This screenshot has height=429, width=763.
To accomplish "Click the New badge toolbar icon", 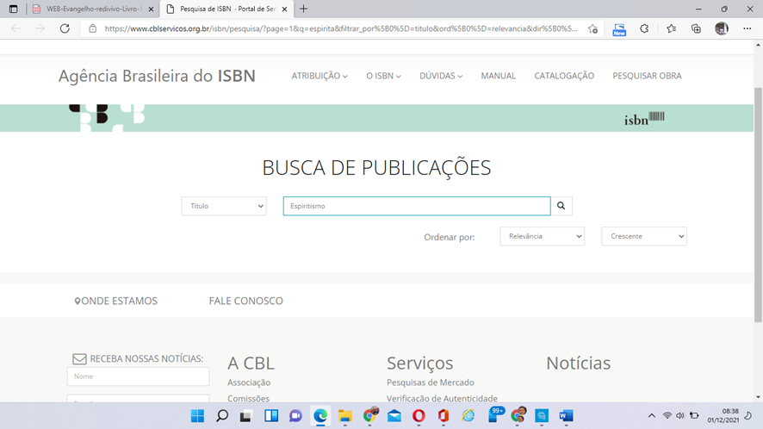I will pos(619,29).
